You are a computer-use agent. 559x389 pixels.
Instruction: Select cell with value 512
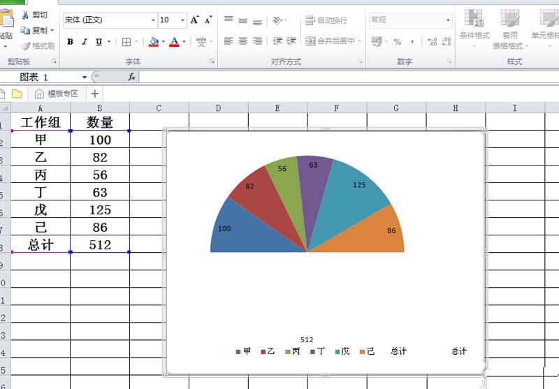(x=100, y=244)
